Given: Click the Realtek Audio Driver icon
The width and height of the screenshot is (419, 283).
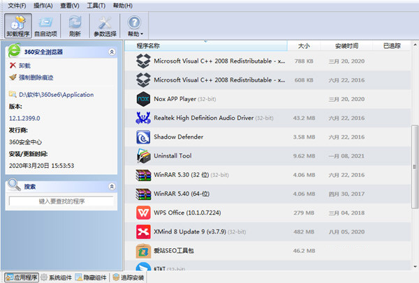Looking at the screenshot, I should [142, 118].
